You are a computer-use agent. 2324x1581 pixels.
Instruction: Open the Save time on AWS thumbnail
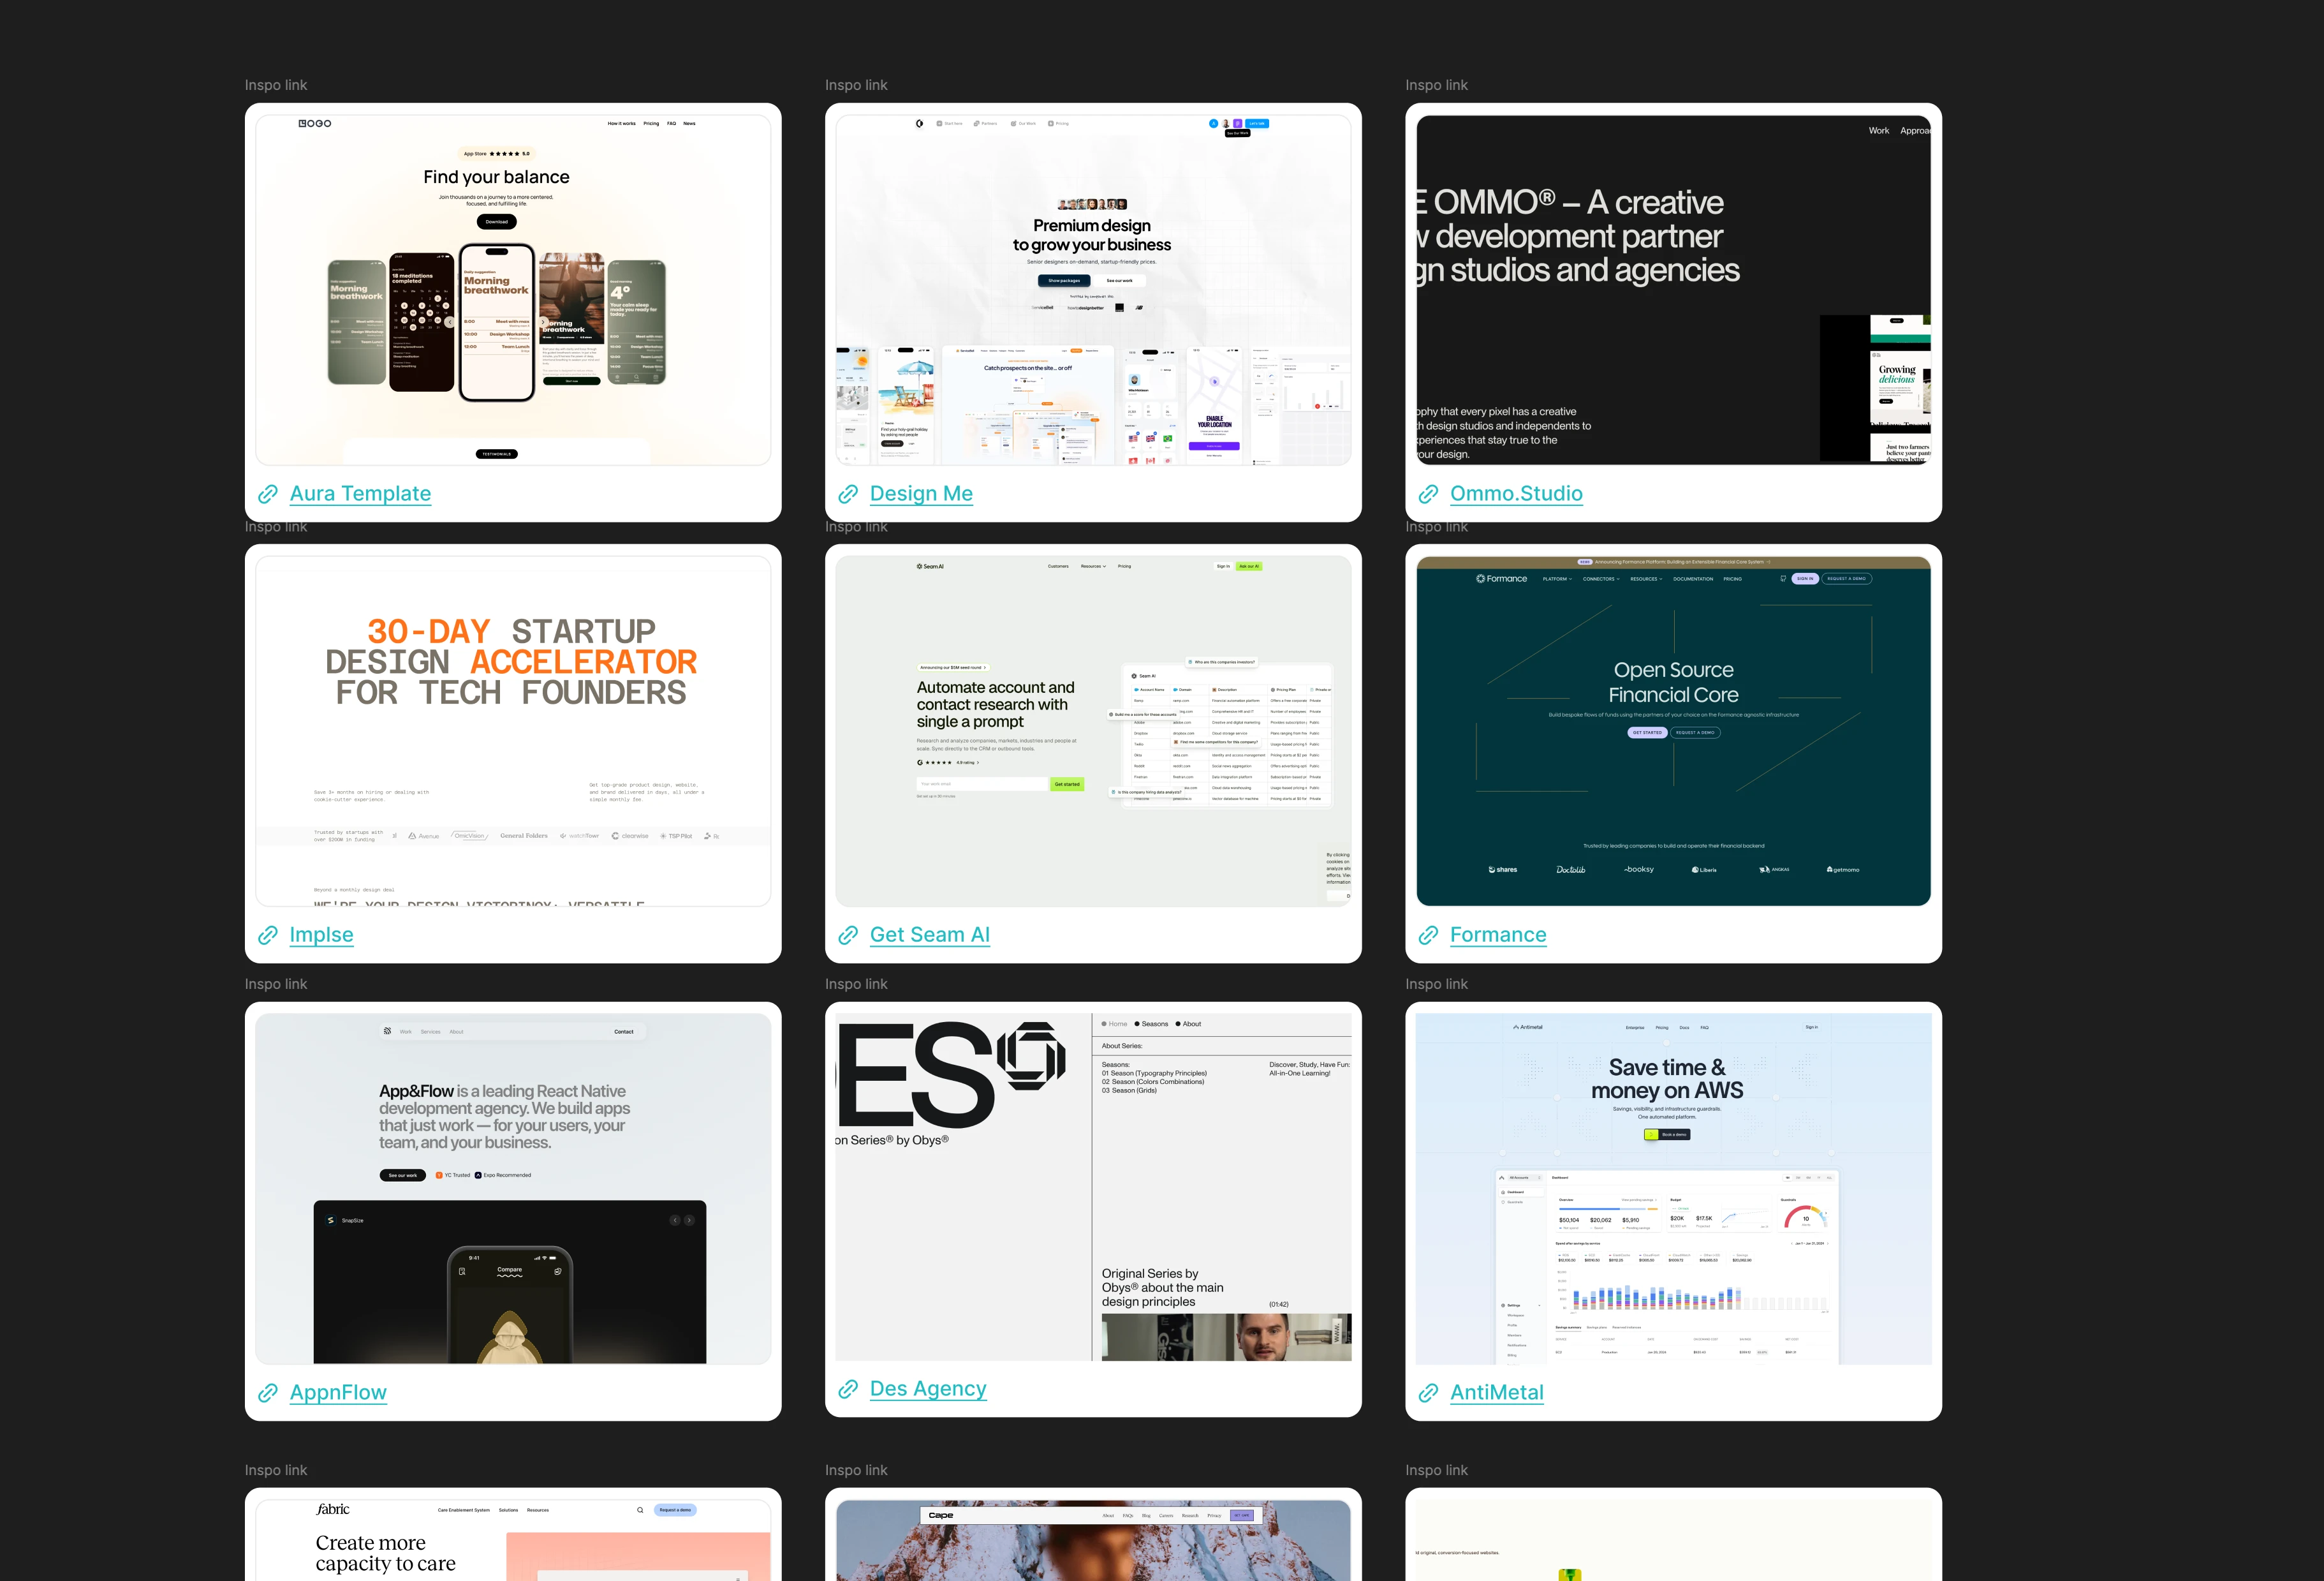tap(1673, 1188)
